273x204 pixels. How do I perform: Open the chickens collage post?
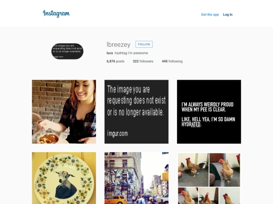(x=209, y=178)
